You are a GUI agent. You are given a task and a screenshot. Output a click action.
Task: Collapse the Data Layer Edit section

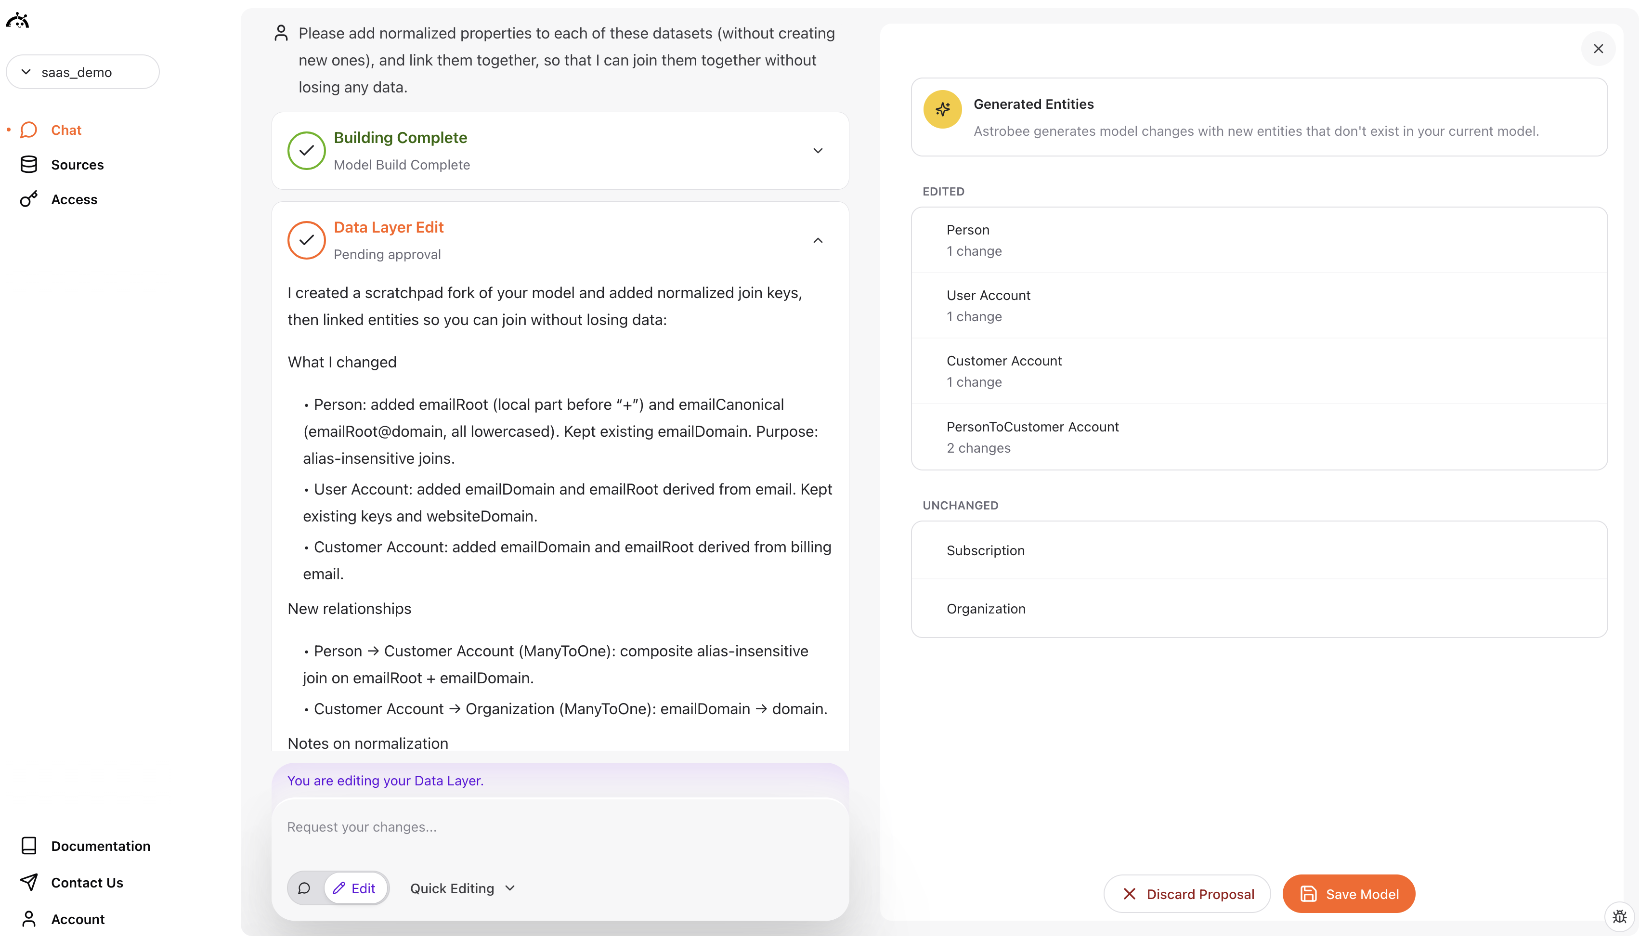[818, 240]
